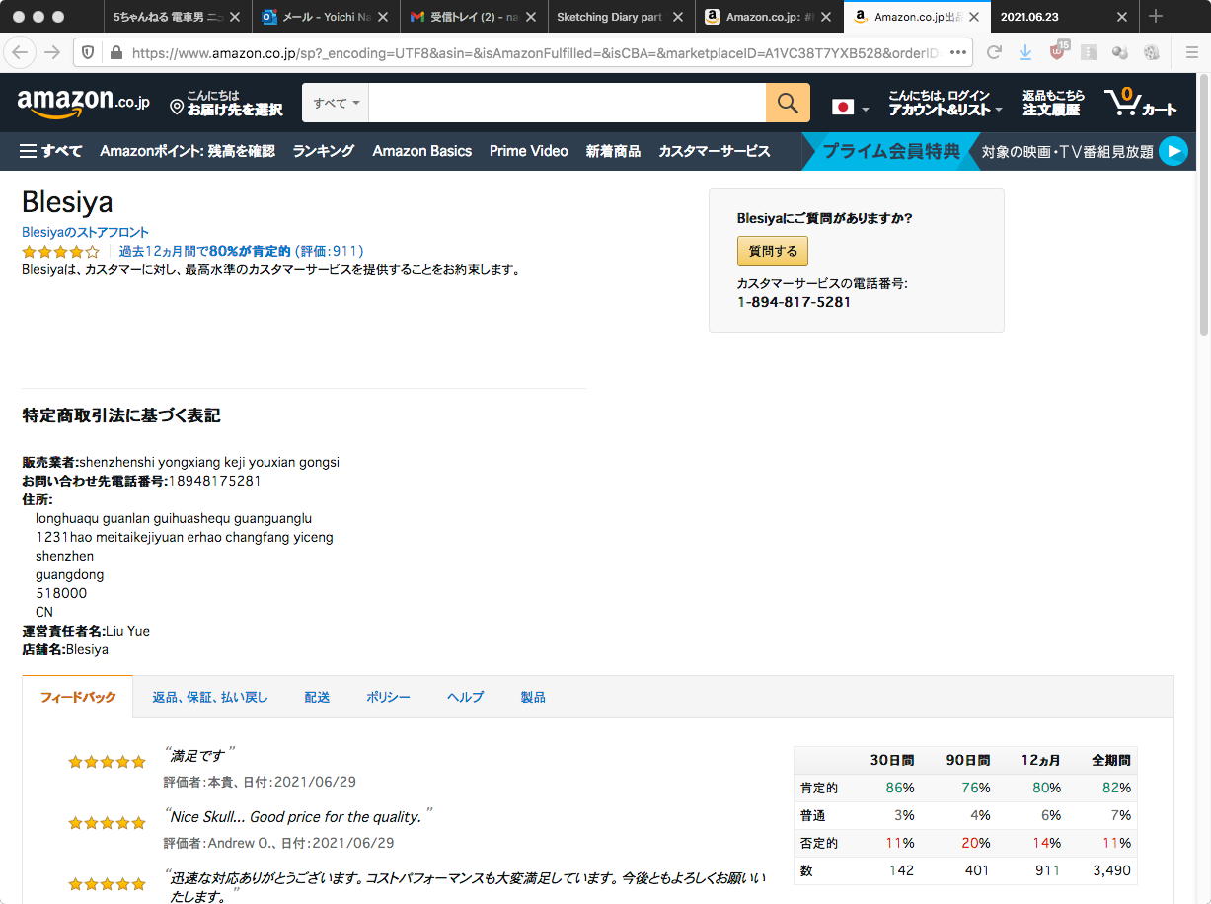The width and height of the screenshot is (1211, 904).
Task: Select delivery address via location pin
Action: [226, 103]
